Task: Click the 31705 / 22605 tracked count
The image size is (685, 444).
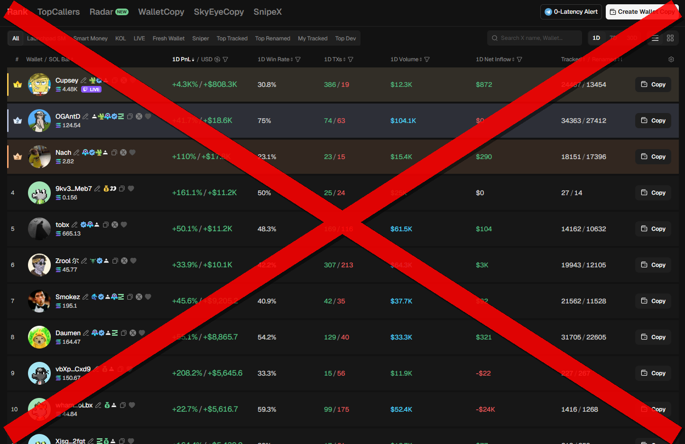Action: 583,337
